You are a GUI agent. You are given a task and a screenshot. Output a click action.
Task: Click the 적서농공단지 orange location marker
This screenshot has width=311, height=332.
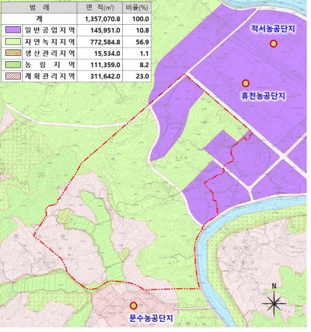click(x=273, y=44)
